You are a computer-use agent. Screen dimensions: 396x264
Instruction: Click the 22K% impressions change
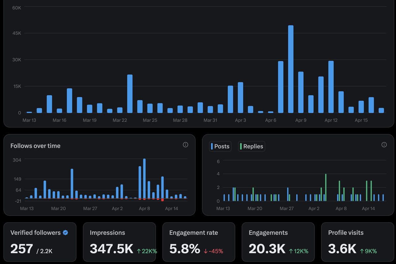149,251
